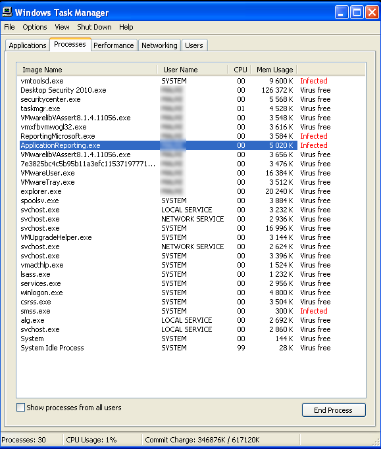Viewport: 381px width, 449px height.
Task: Click the End Process button
Action: coord(334,410)
